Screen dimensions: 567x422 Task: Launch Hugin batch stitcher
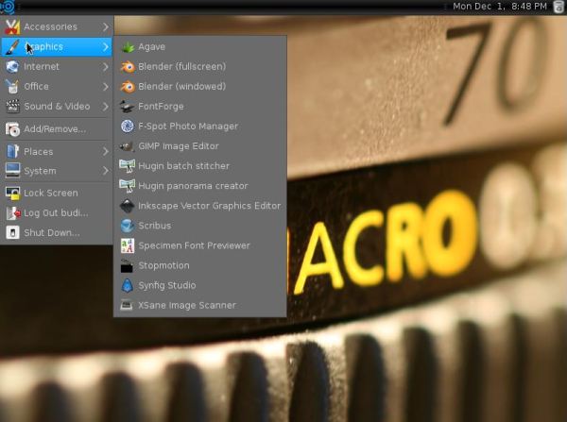pyautogui.click(x=200, y=166)
